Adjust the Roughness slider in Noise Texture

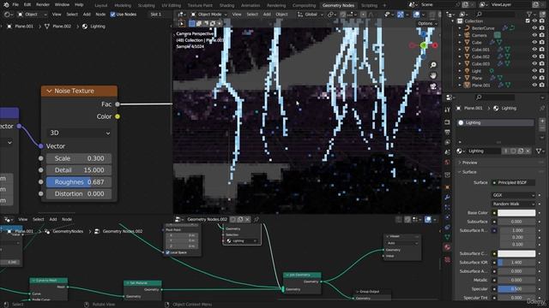pos(79,182)
